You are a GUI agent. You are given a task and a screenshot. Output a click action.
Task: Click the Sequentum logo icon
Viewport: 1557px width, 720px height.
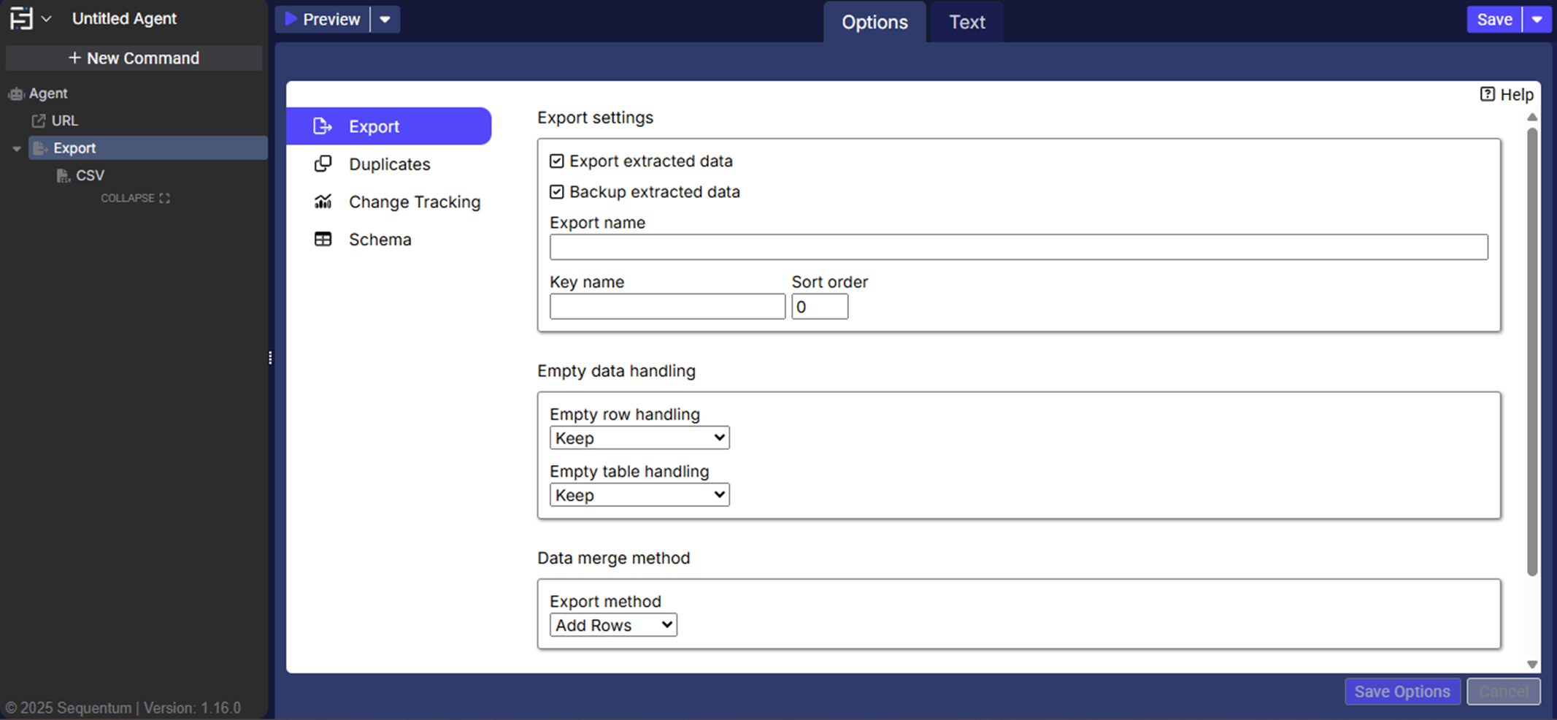pyautogui.click(x=21, y=18)
